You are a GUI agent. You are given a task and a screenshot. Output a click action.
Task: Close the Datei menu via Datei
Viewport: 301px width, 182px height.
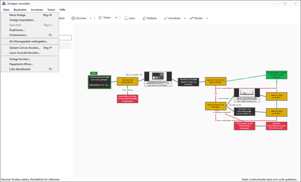[6, 10]
